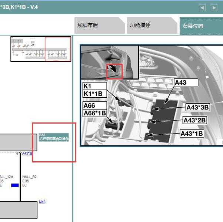The width and height of the screenshot is (223, 222).
Task: Click the blue BL wire color swatch
Action: (x=15, y=185)
